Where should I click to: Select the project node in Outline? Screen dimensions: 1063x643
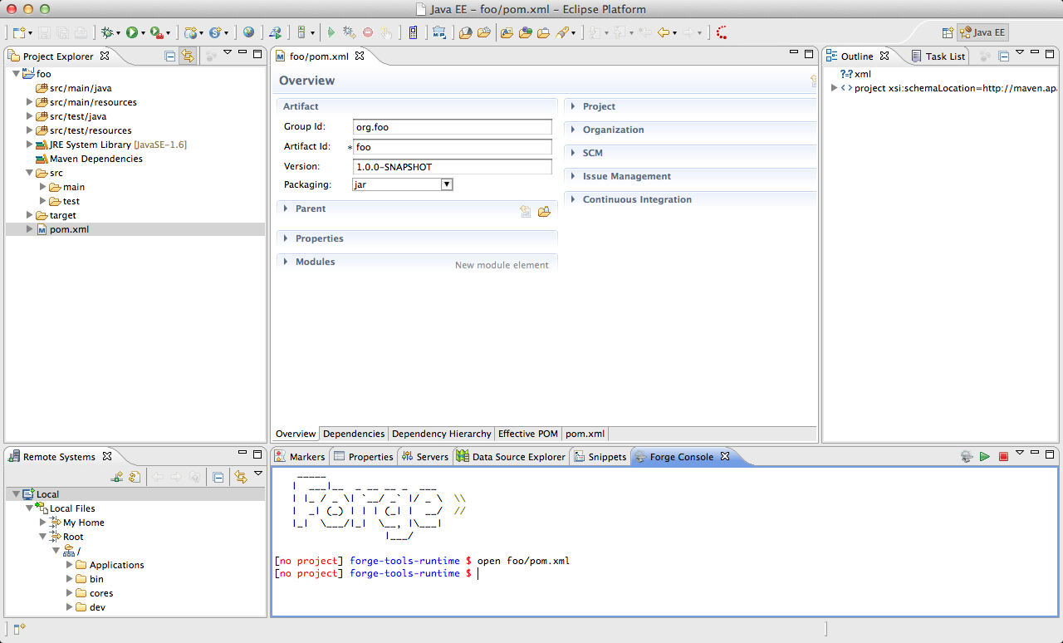[x=949, y=88]
